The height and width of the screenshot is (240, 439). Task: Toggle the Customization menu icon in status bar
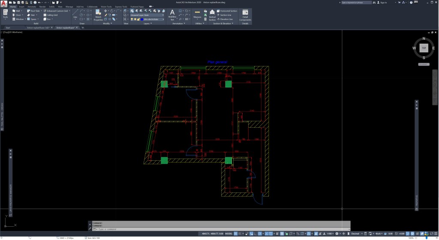coord(435,234)
